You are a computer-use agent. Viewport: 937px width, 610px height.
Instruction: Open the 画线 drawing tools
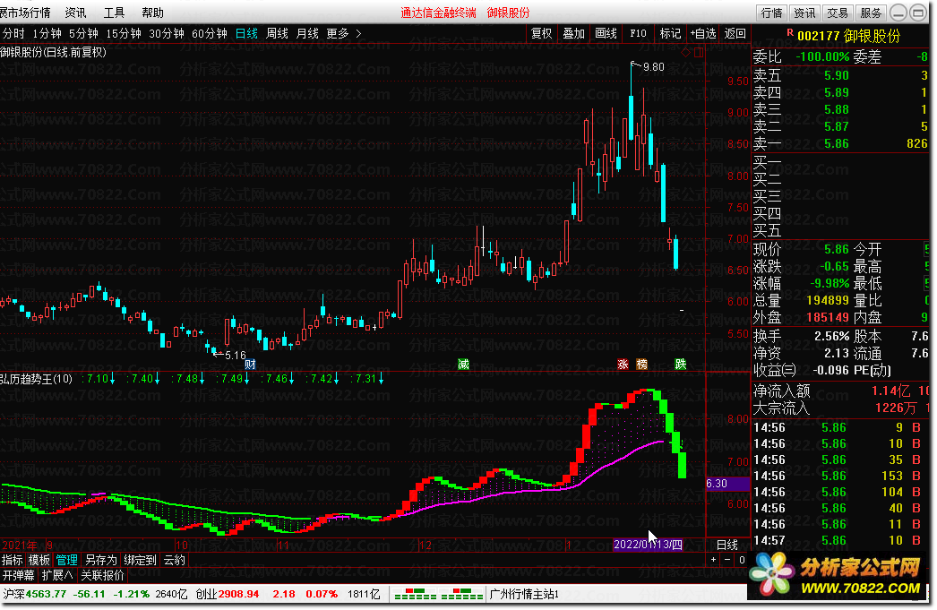pos(606,33)
